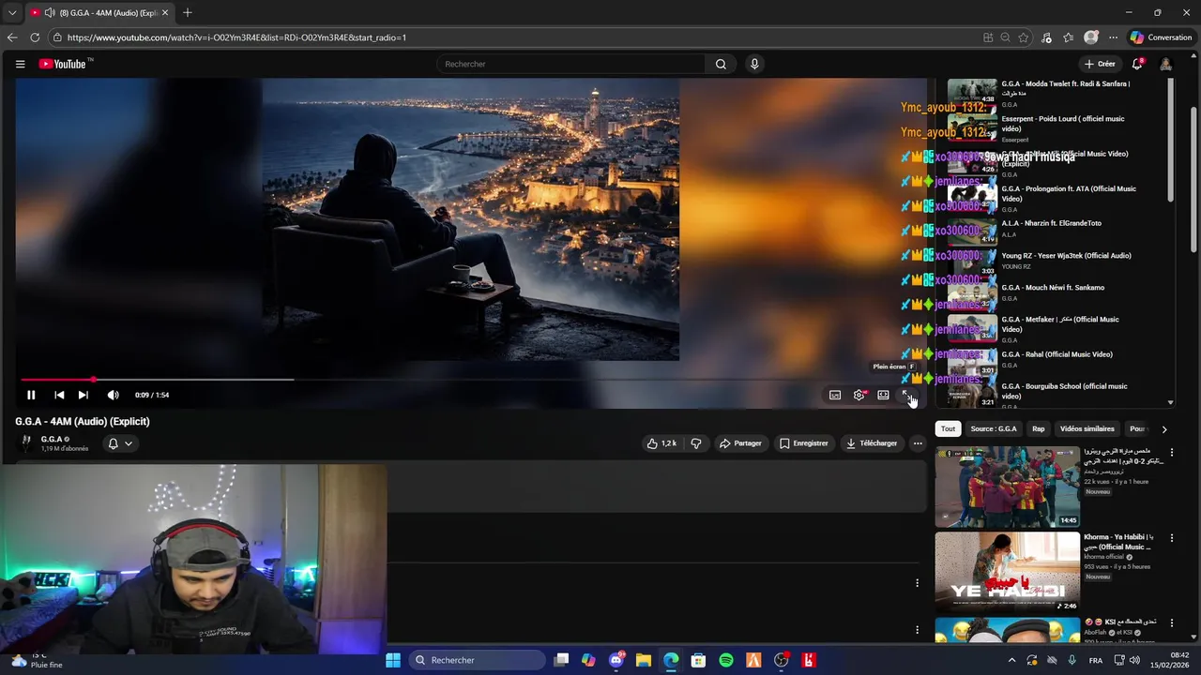Open the YouTube hamburger guide menu
The width and height of the screenshot is (1201, 675).
coord(20,64)
